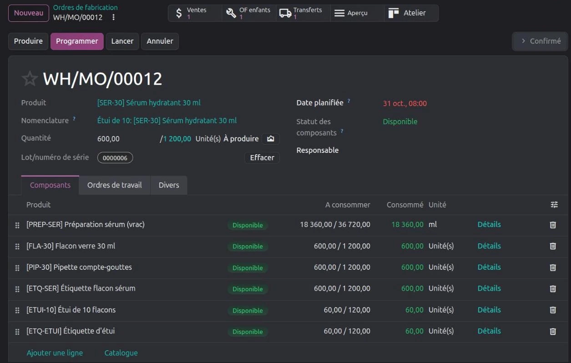The width and height of the screenshot is (571, 363).
Task: Switch to the Divers tab
Action: (x=169, y=185)
